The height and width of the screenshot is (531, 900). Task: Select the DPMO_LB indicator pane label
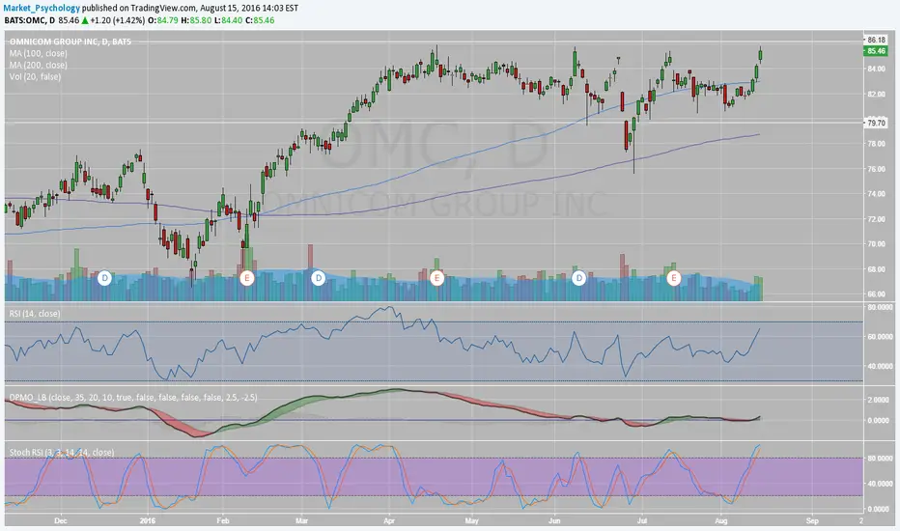(133, 397)
